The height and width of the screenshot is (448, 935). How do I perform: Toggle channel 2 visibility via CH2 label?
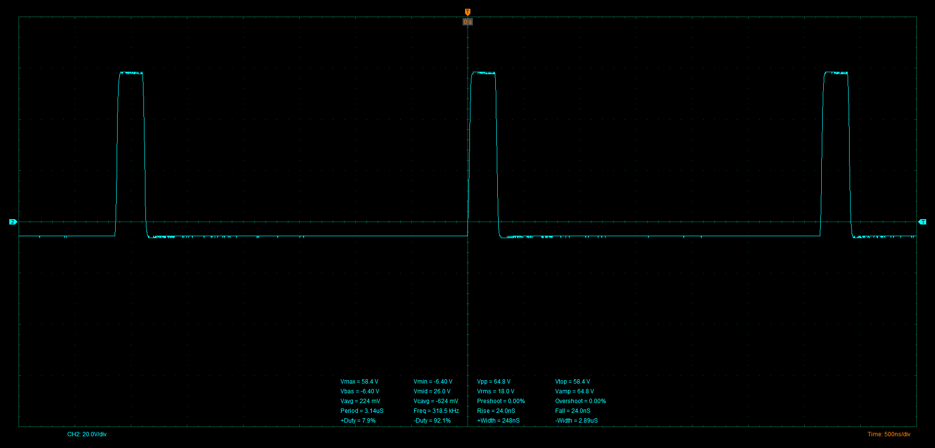click(87, 434)
